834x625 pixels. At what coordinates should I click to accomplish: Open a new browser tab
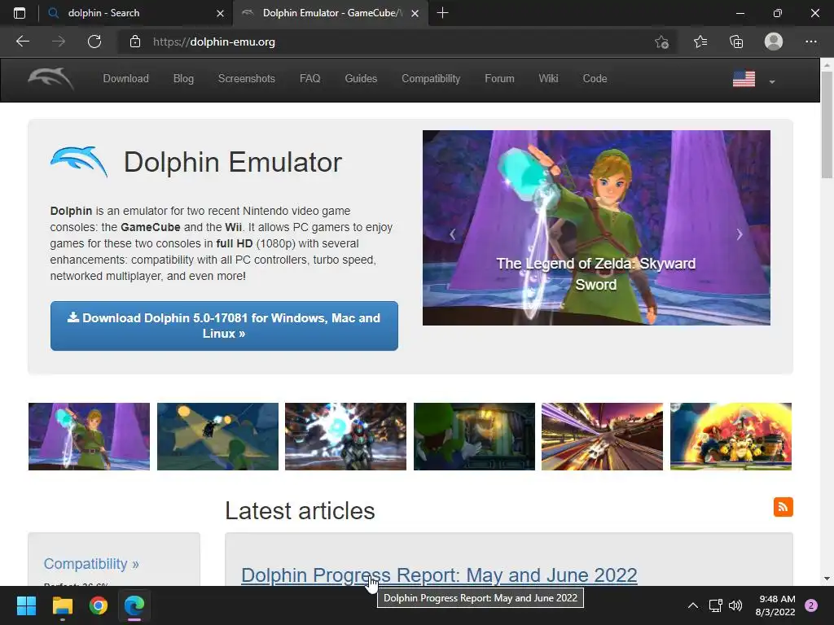click(442, 13)
